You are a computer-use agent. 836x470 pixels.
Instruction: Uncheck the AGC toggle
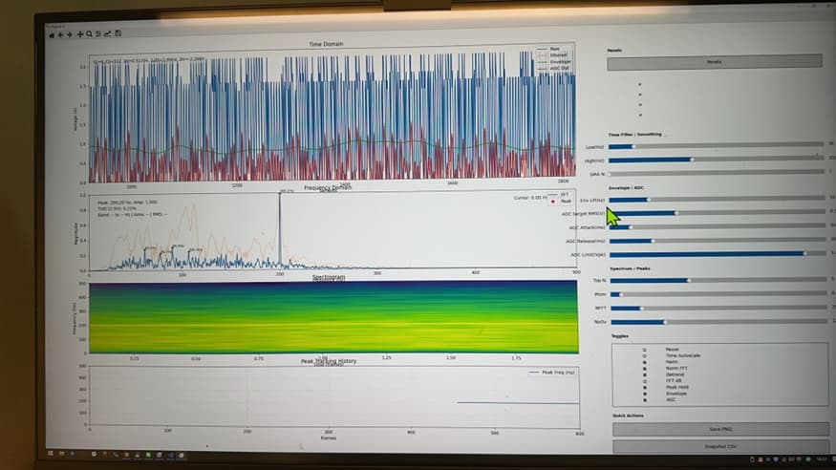point(645,400)
